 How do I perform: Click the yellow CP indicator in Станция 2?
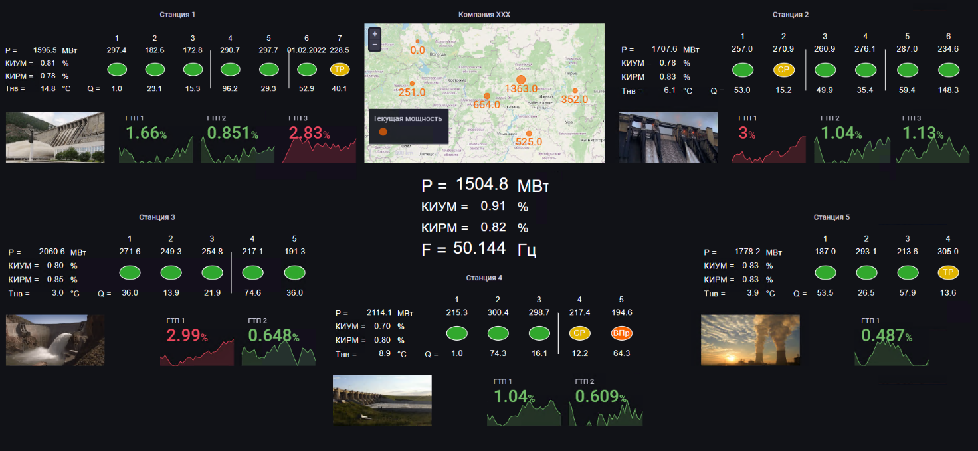(783, 70)
